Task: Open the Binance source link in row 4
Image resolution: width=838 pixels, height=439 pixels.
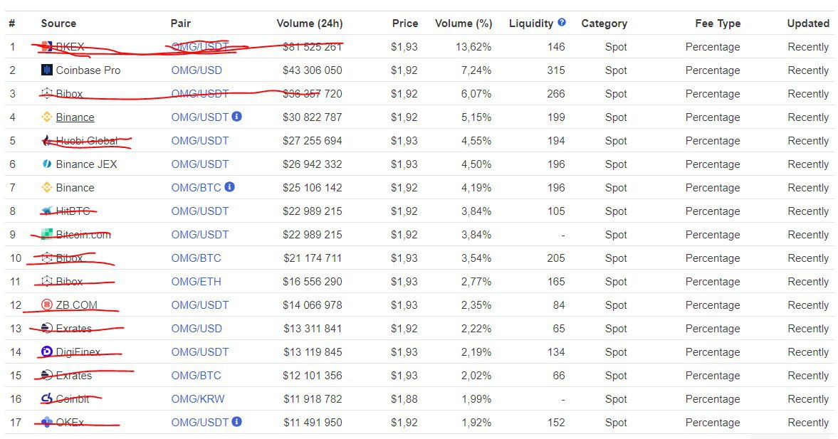Action: pos(75,117)
